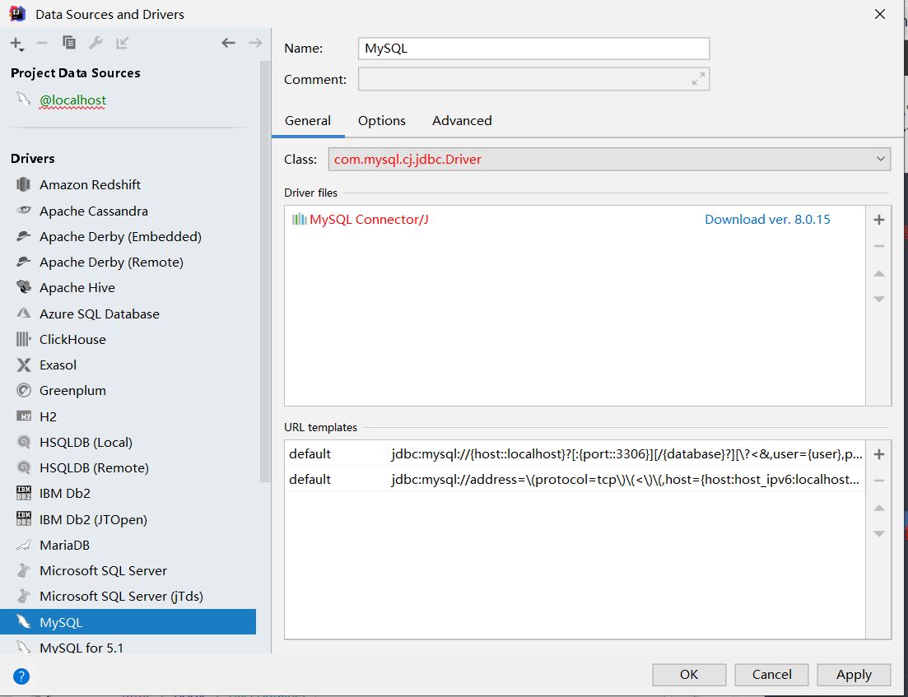Switch to the General tab
Screen dimensions: 908x697
(x=308, y=120)
